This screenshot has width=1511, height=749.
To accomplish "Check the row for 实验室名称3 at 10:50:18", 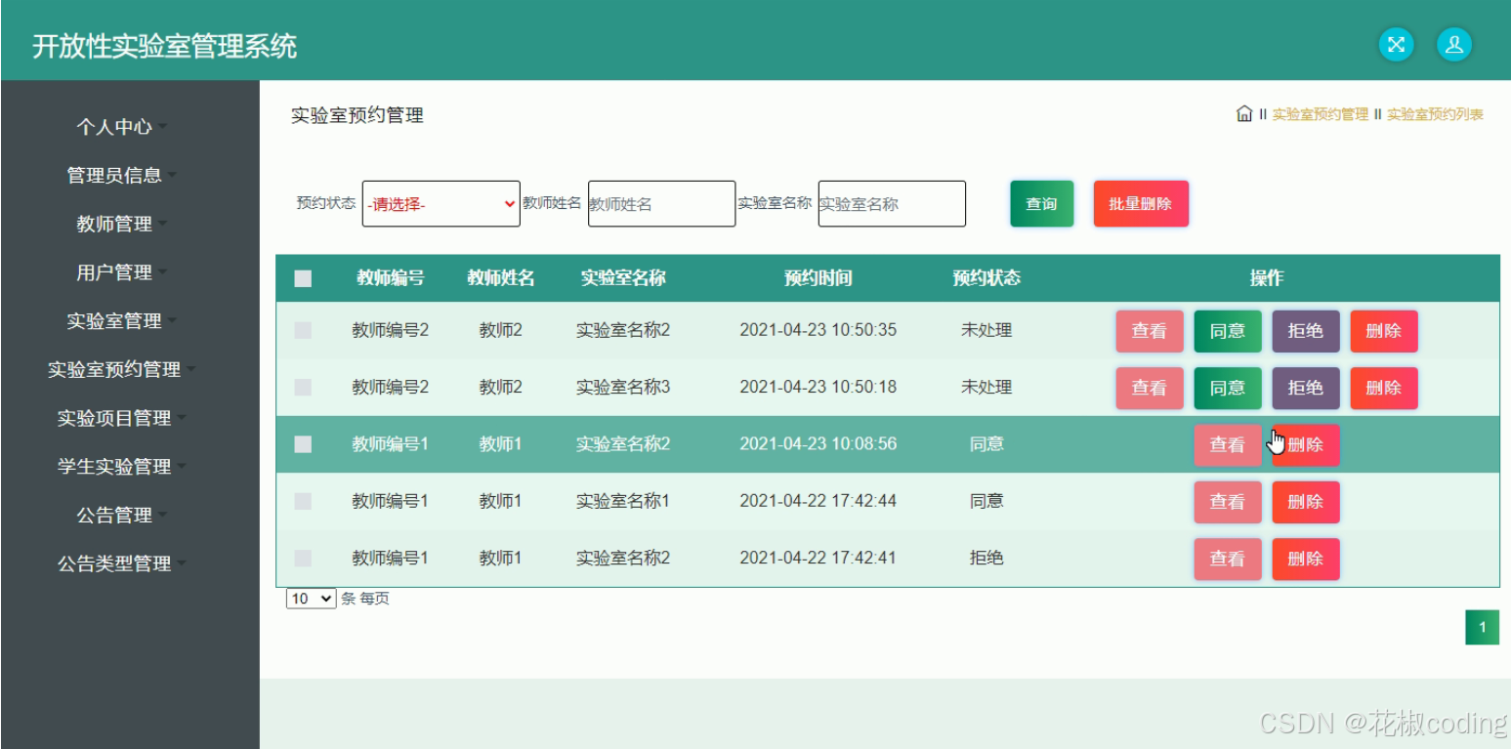I will click(x=303, y=388).
